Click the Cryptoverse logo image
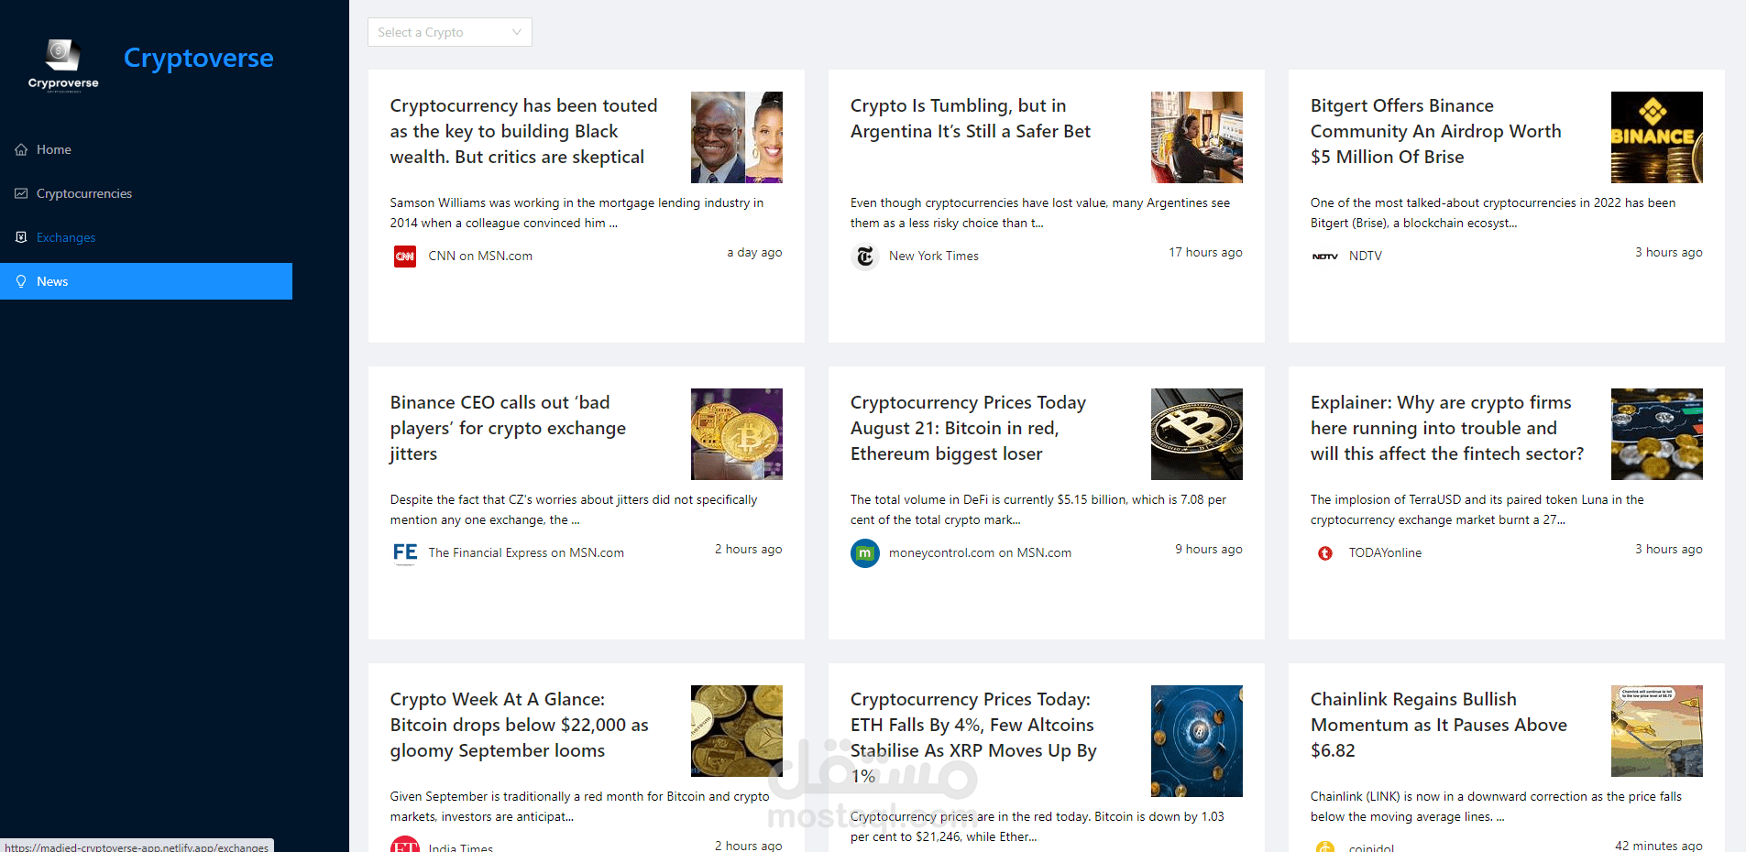 (62, 64)
